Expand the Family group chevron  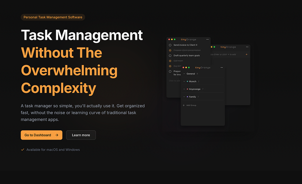click(x=184, y=97)
